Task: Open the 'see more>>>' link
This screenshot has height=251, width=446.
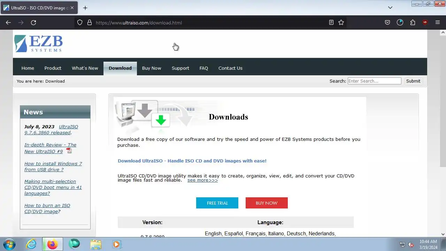Action: coord(202,180)
